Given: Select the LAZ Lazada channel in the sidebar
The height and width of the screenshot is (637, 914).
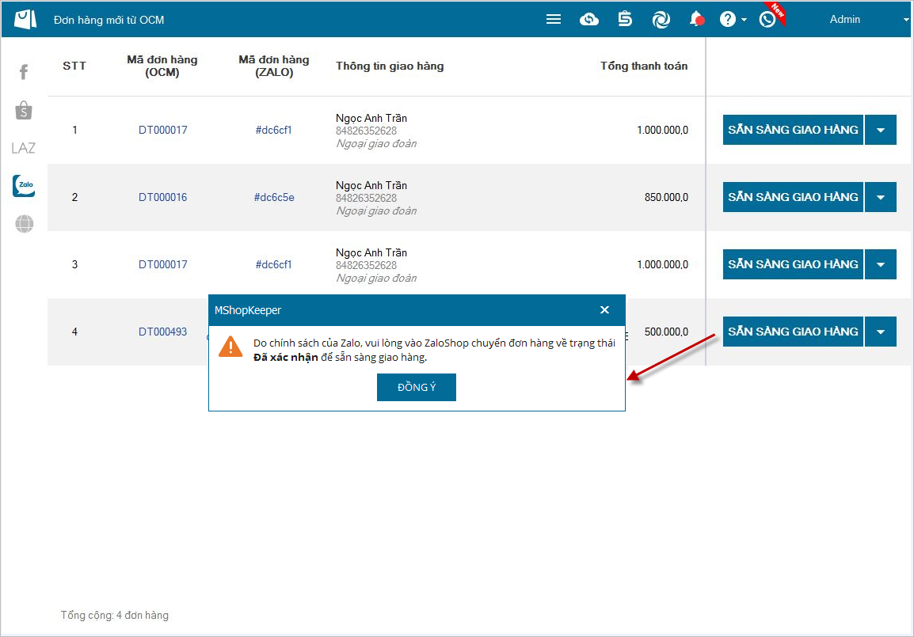Looking at the screenshot, I should pos(23,148).
